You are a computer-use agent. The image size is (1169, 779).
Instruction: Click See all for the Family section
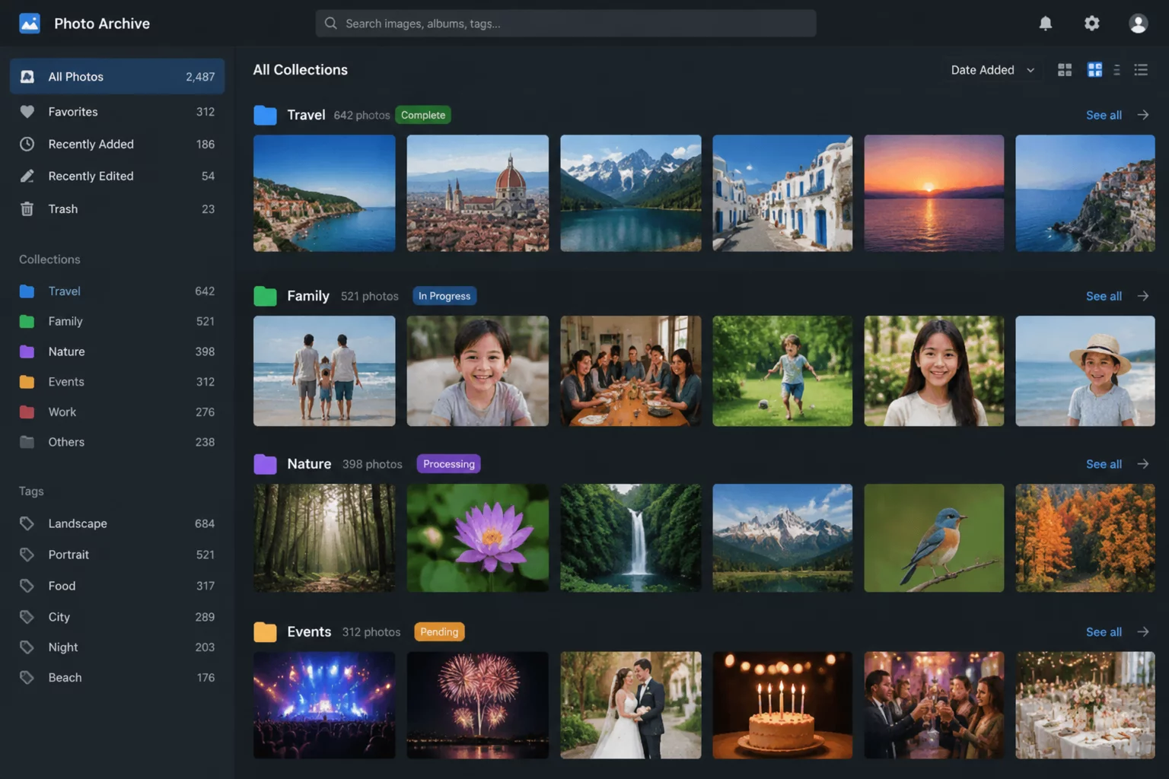click(1104, 296)
